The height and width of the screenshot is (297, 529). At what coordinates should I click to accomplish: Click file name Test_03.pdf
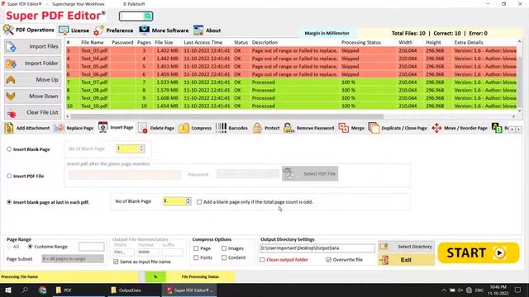[x=94, y=50]
